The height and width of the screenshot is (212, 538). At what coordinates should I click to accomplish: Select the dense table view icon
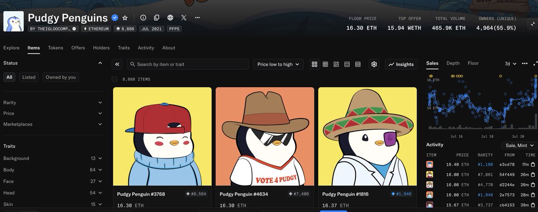[x=358, y=64]
